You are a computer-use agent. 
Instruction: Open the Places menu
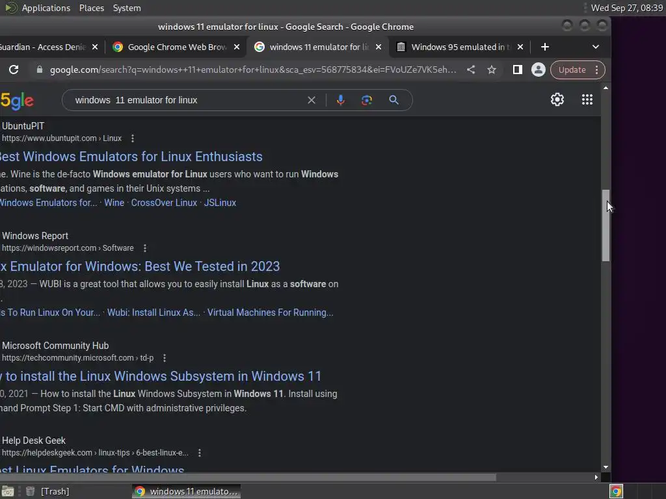(91, 8)
